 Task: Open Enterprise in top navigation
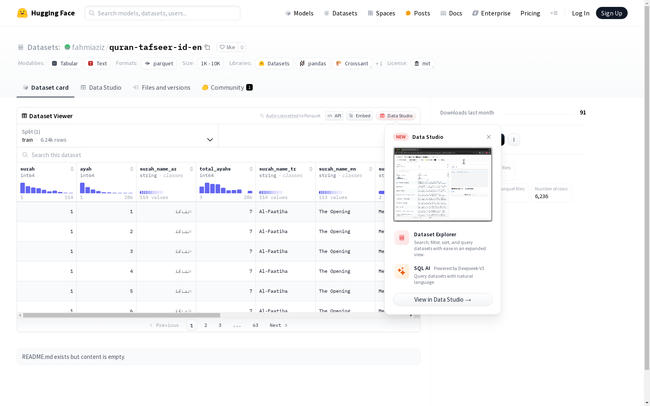coord(491,13)
